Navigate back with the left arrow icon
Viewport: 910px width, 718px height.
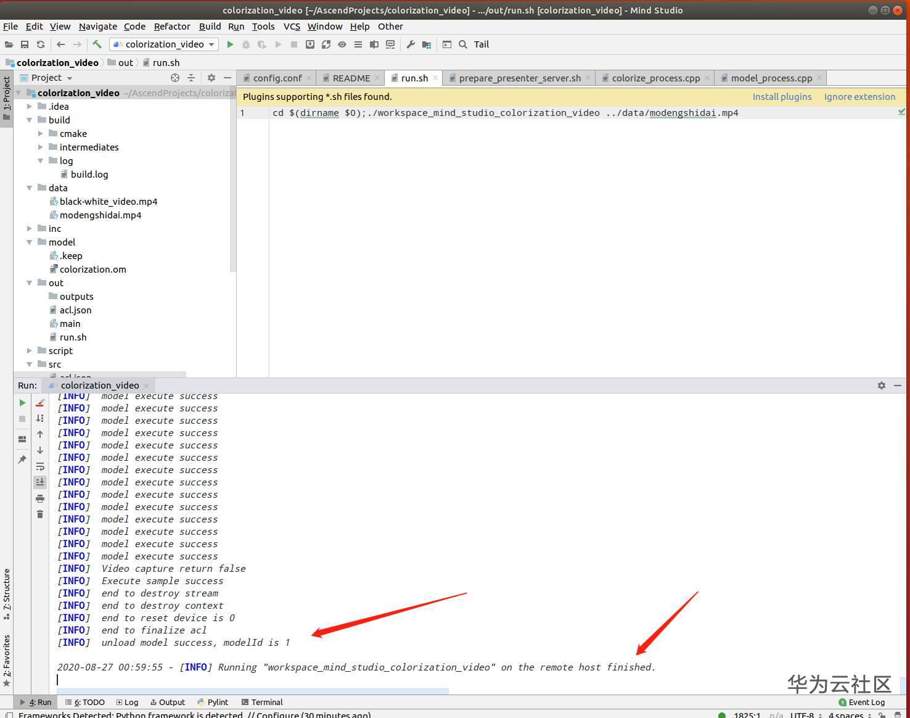click(x=60, y=44)
